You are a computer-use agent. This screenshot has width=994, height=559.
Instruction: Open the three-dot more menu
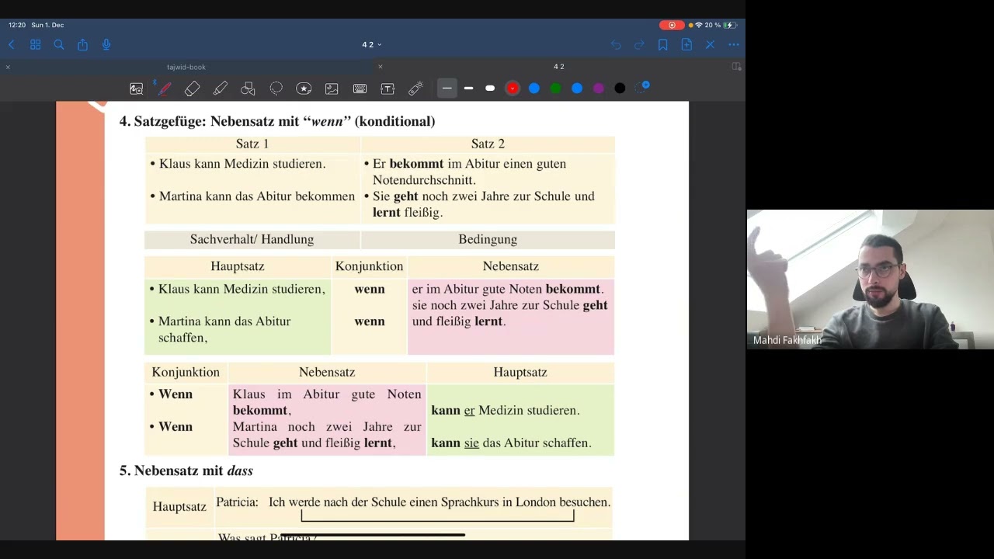point(734,45)
